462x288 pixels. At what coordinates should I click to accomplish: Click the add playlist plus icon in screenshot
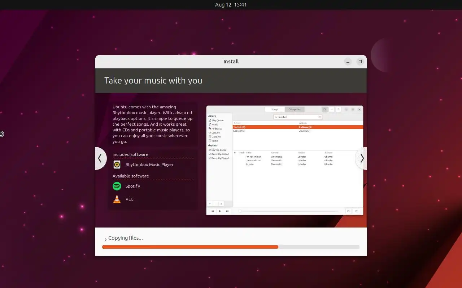click(x=210, y=204)
